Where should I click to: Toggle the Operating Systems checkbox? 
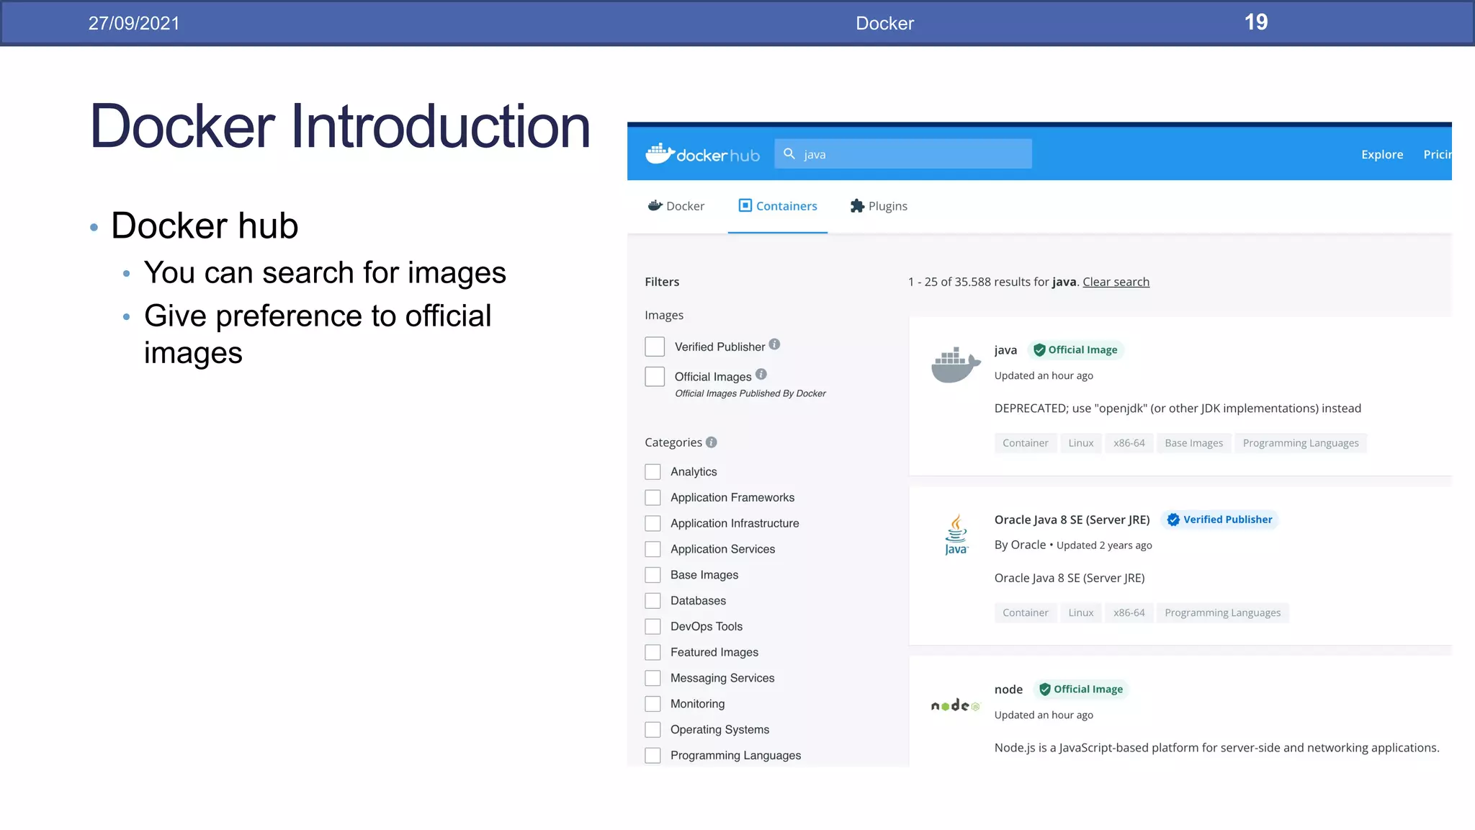653,730
